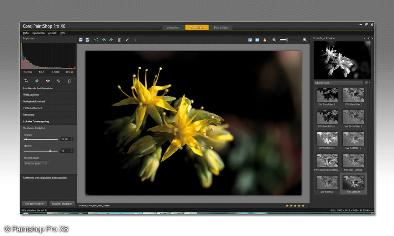This screenshot has height=236, width=394.
Task: Click the Share icon in toolbar
Action: 96,40
